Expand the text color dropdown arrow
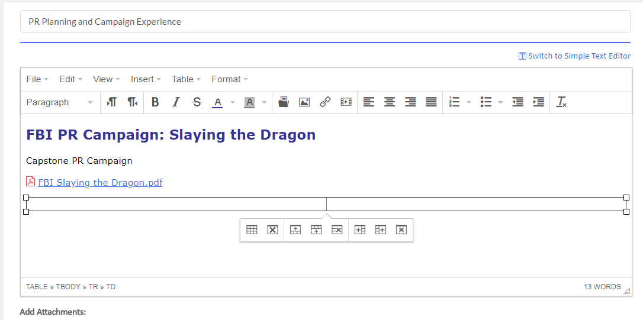 pos(233,102)
